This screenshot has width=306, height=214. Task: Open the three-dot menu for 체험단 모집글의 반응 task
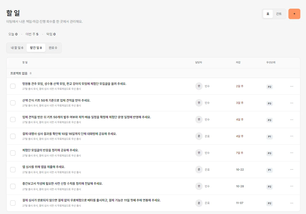(292, 153)
